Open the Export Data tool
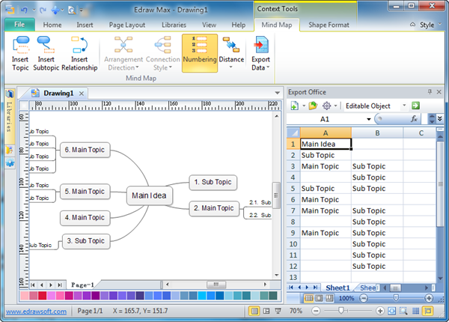449x322 pixels. click(x=261, y=53)
